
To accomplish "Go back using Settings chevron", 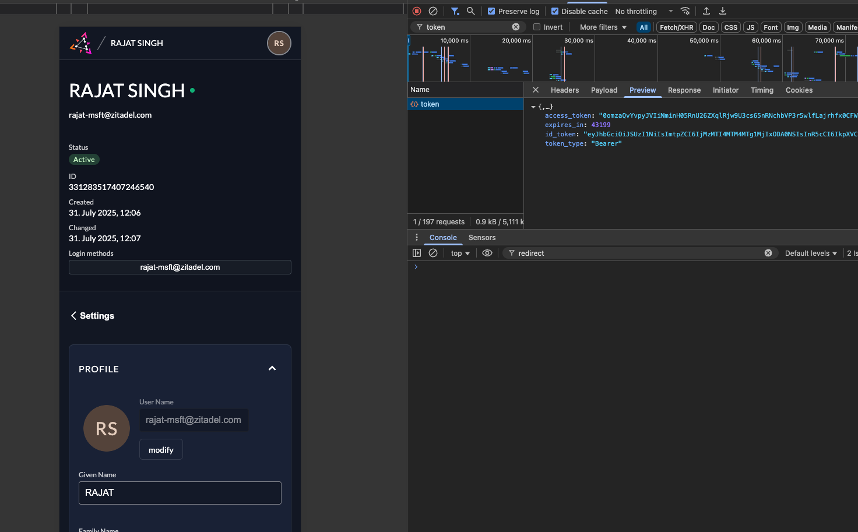I will pos(73,315).
